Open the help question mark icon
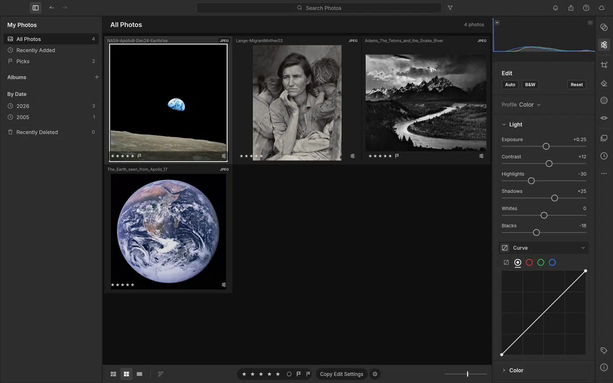613x383 pixels. click(586, 8)
